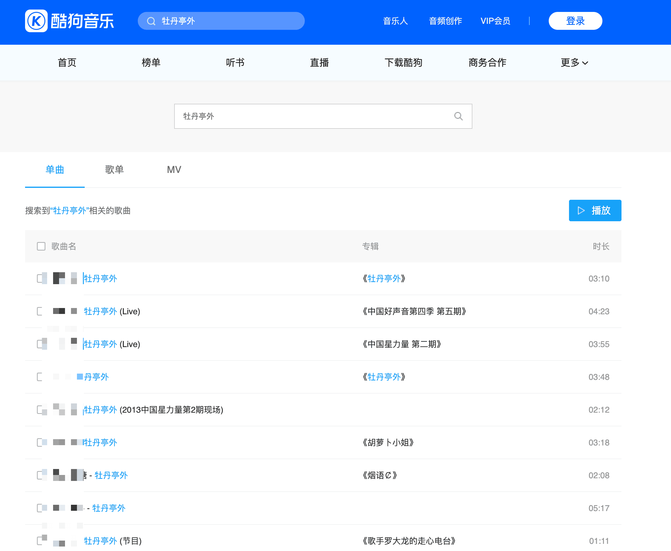Click the magnifier icon in the header search bar
The height and width of the screenshot is (551, 671).
click(151, 21)
